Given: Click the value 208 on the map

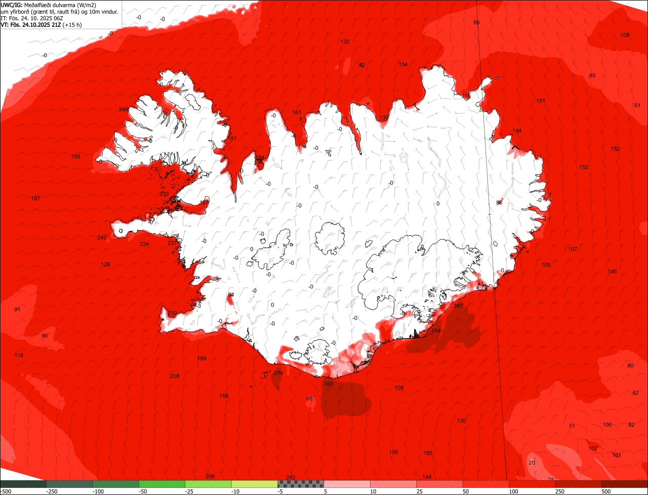Looking at the screenshot, I should point(175,376).
